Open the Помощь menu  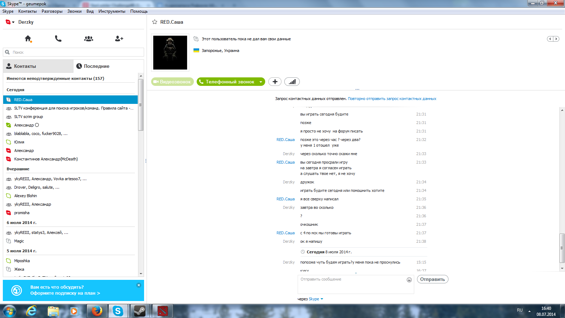[x=139, y=11]
